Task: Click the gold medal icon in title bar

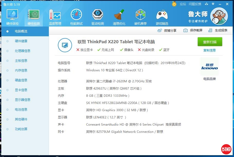Action: pyautogui.click(x=174, y=4)
